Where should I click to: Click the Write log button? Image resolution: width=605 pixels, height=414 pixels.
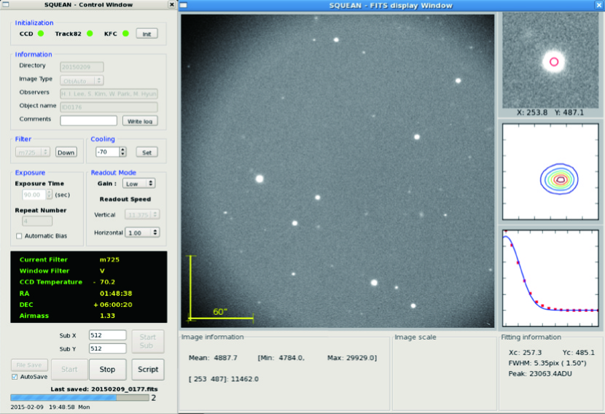(x=139, y=121)
